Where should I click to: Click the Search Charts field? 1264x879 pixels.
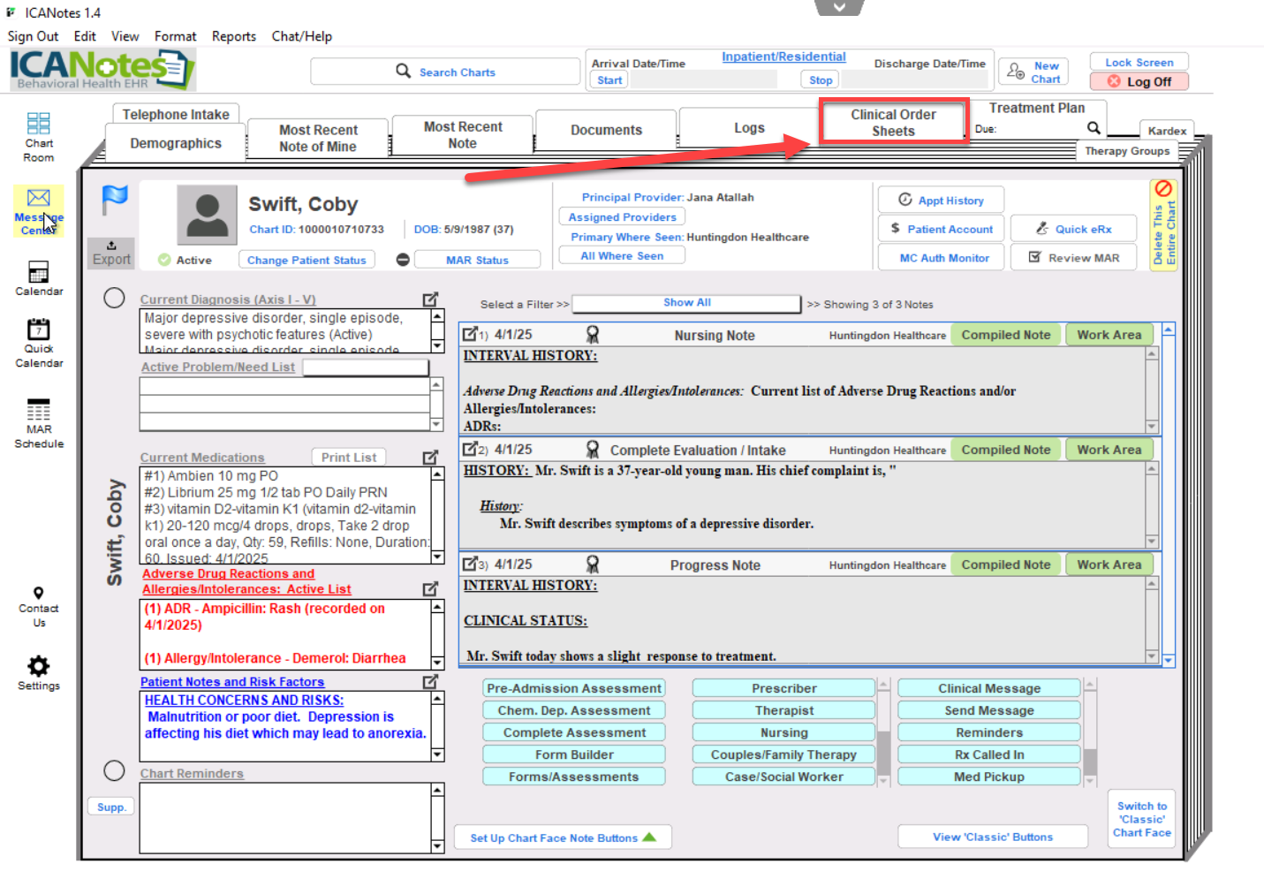[445, 72]
